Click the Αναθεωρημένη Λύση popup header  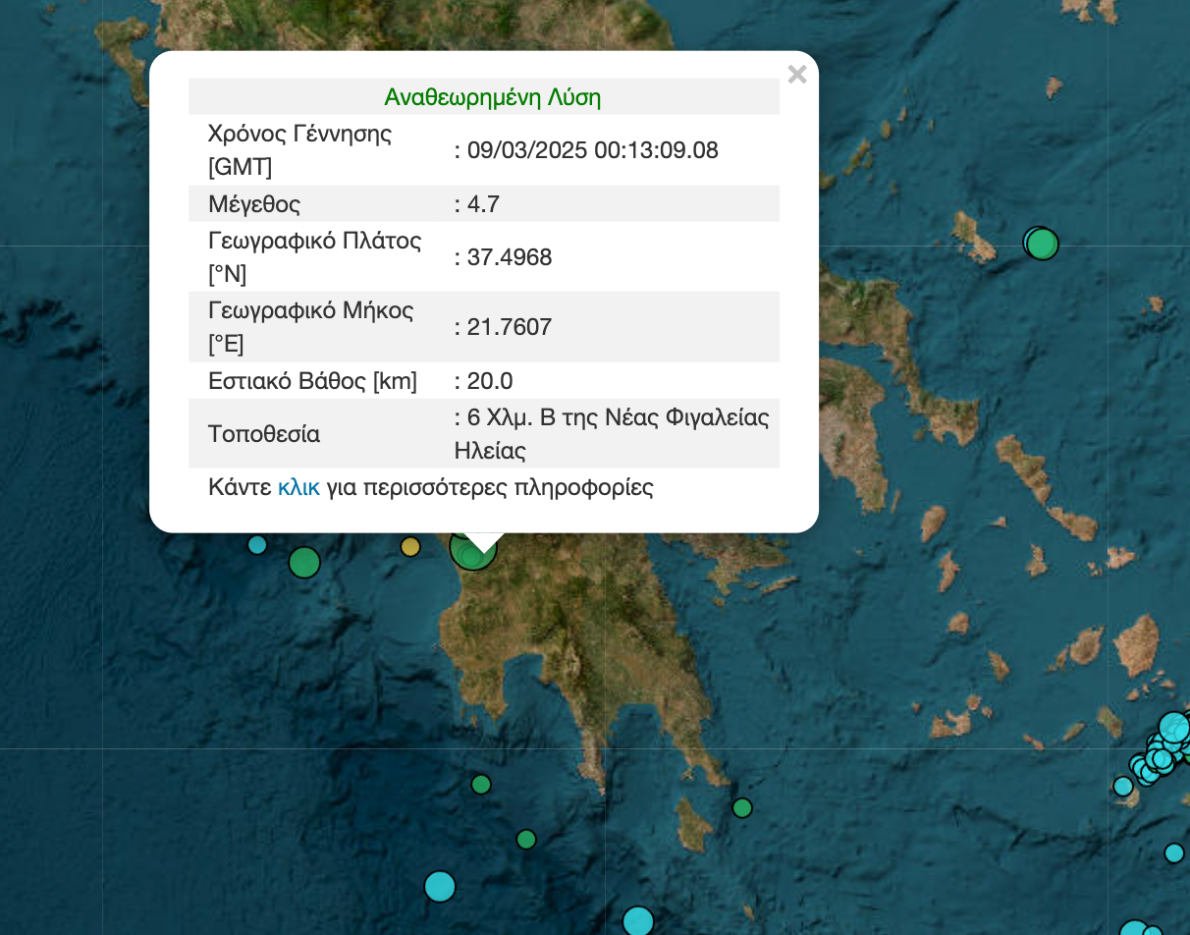pos(493,97)
